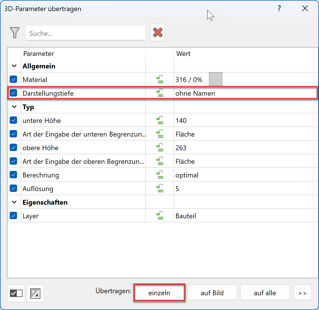Click the lock icon beside untere Höhe

click(160, 120)
